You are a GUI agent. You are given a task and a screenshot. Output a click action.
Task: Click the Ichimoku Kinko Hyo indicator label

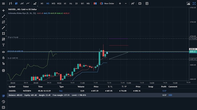(x=22, y=13)
